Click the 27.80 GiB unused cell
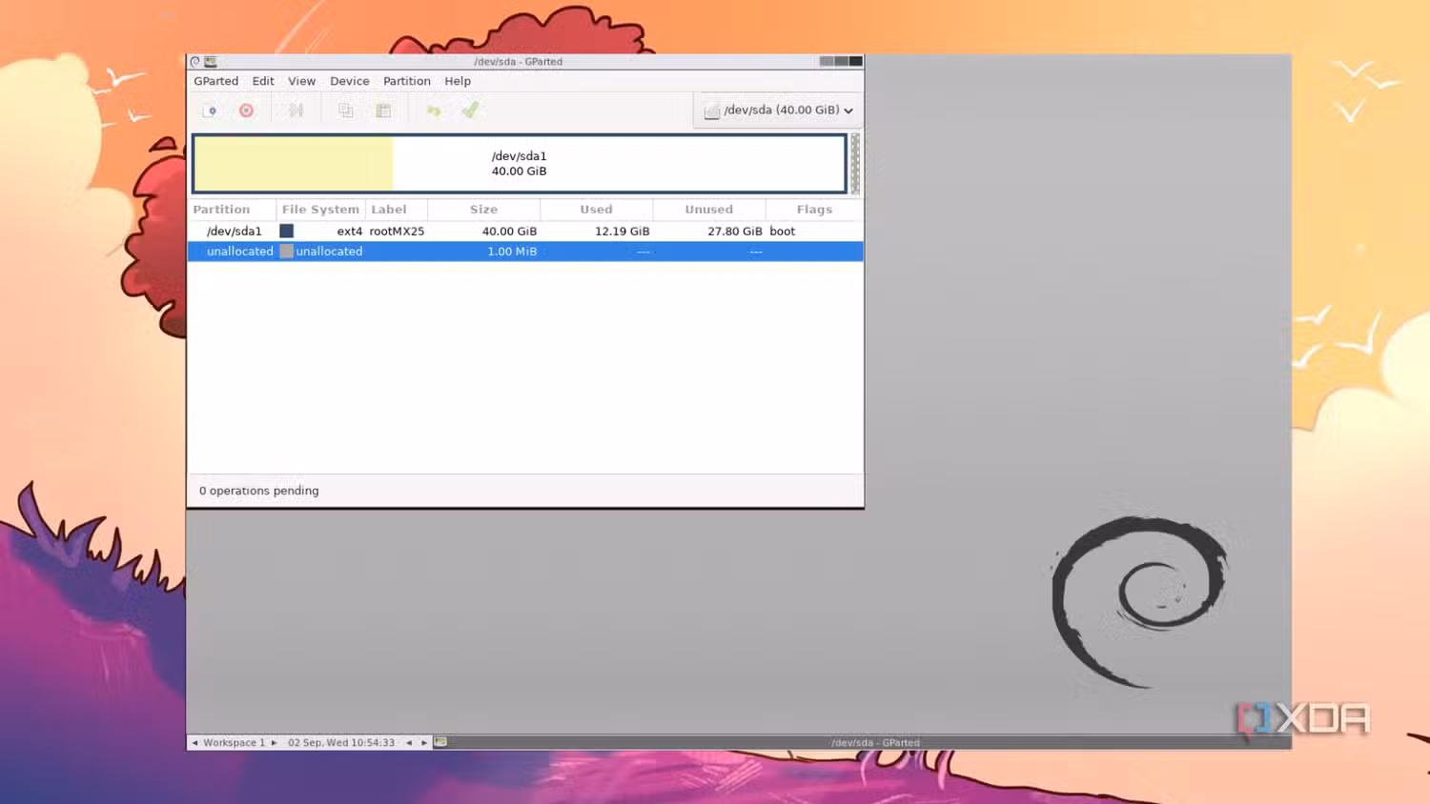This screenshot has height=804, width=1430. [x=734, y=231]
